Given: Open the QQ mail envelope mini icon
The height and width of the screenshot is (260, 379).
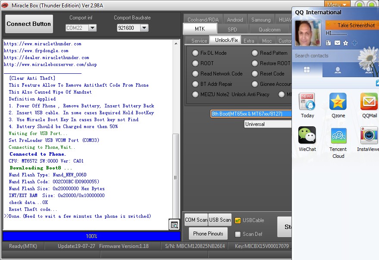Looking at the screenshot, I should (x=337, y=43).
